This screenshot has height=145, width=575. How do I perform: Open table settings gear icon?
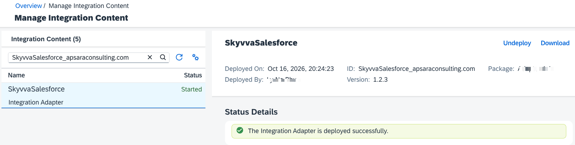click(x=195, y=57)
